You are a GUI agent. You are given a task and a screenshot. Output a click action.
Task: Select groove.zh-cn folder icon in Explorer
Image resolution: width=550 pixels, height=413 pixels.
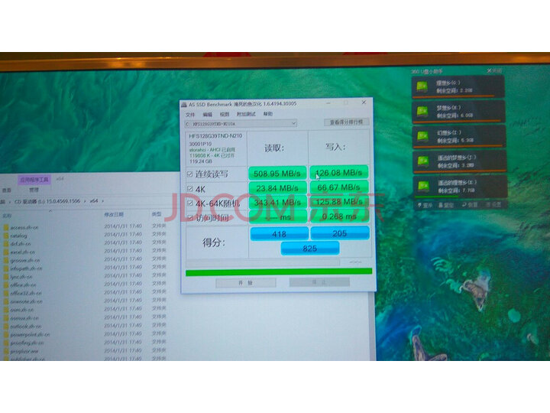tap(5, 260)
